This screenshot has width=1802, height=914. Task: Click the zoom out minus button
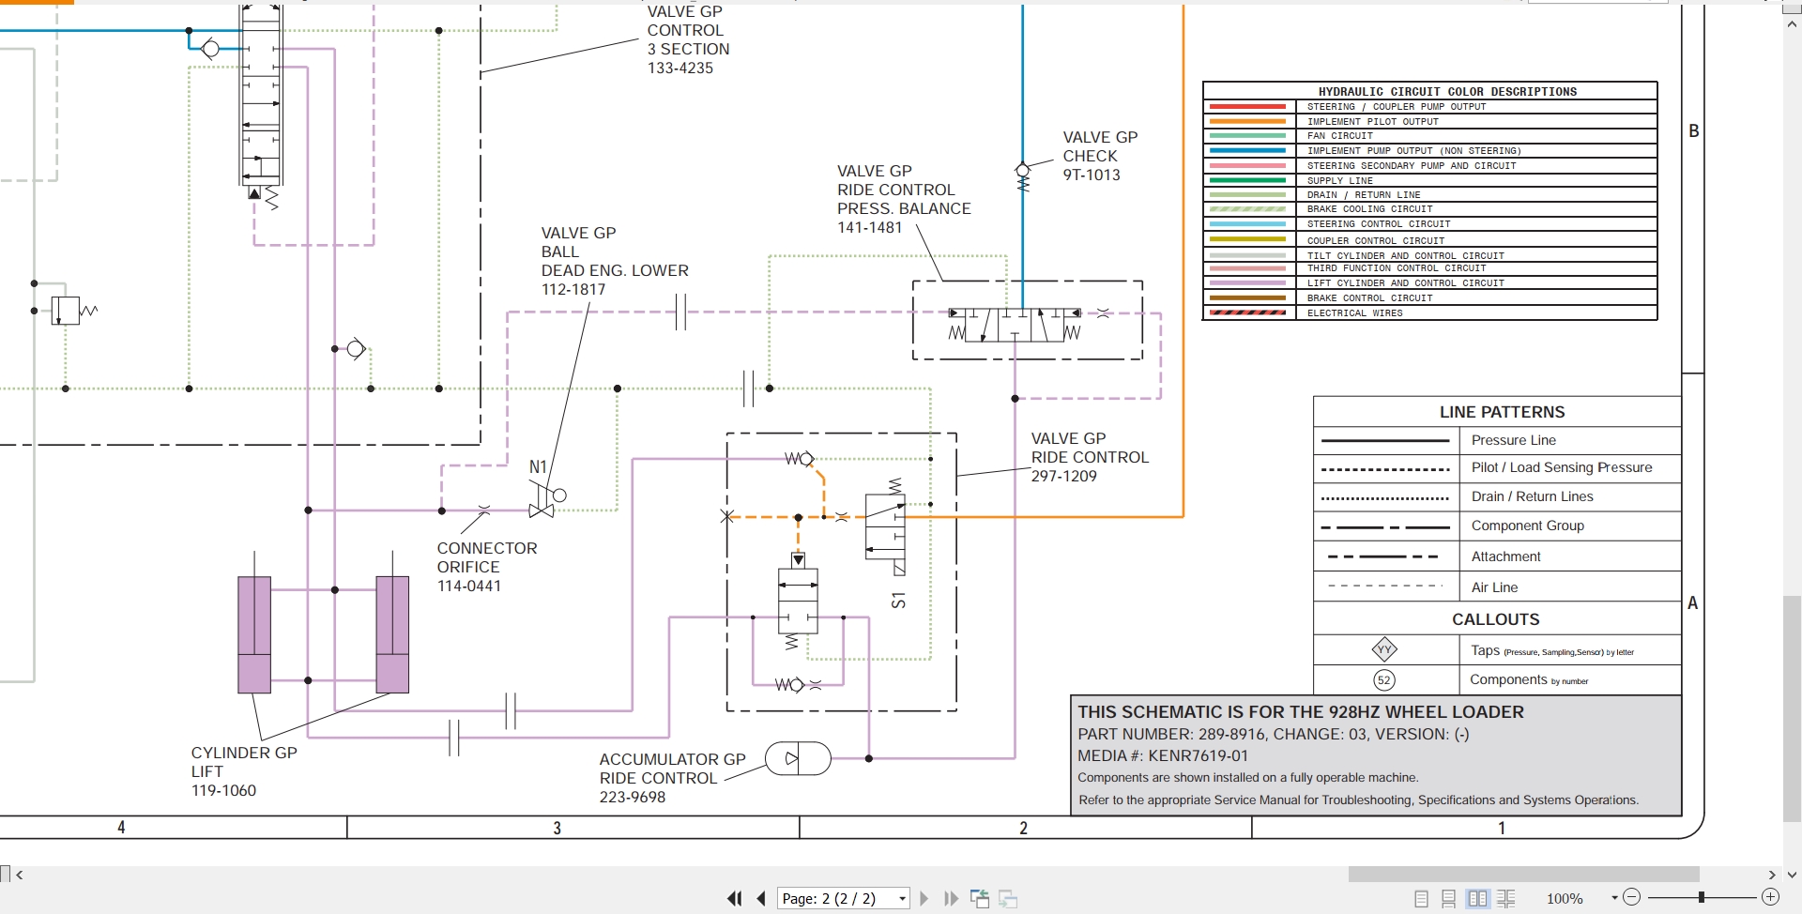(1631, 897)
